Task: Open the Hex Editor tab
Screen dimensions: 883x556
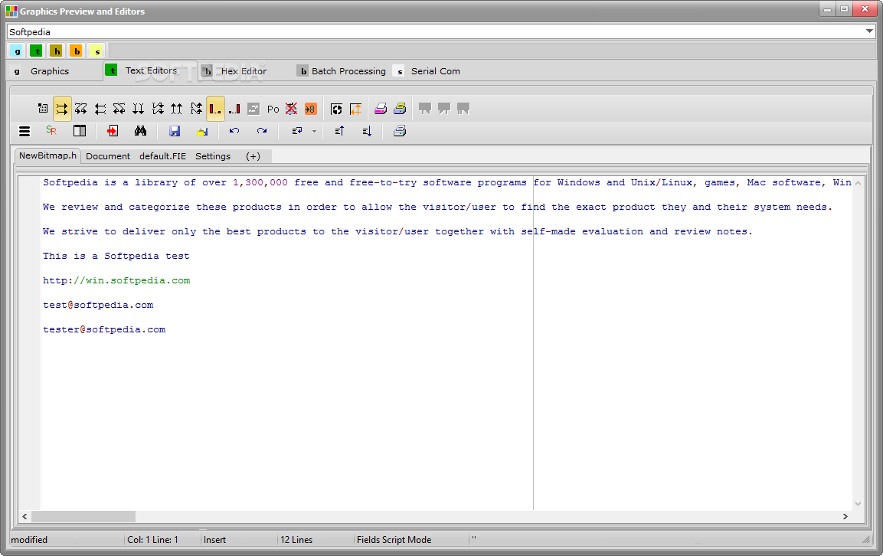Action: (244, 71)
